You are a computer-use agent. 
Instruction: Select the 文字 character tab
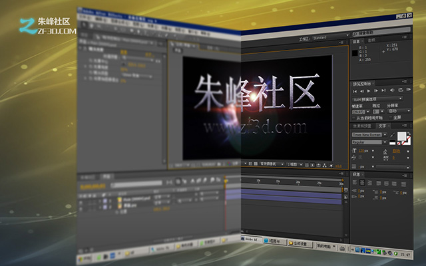coord(382,126)
